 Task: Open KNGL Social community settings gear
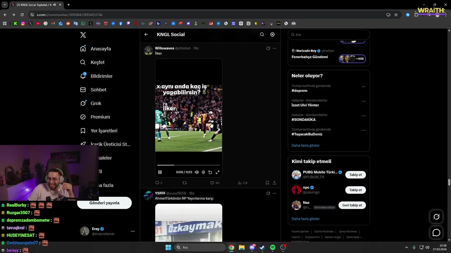272,34
